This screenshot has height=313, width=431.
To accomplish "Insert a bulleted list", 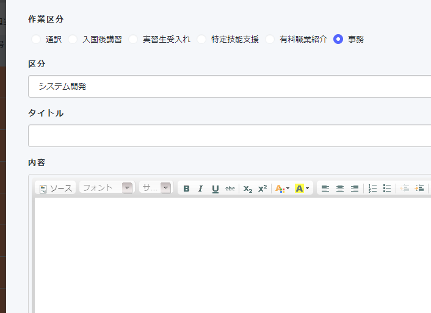I will [x=387, y=189].
